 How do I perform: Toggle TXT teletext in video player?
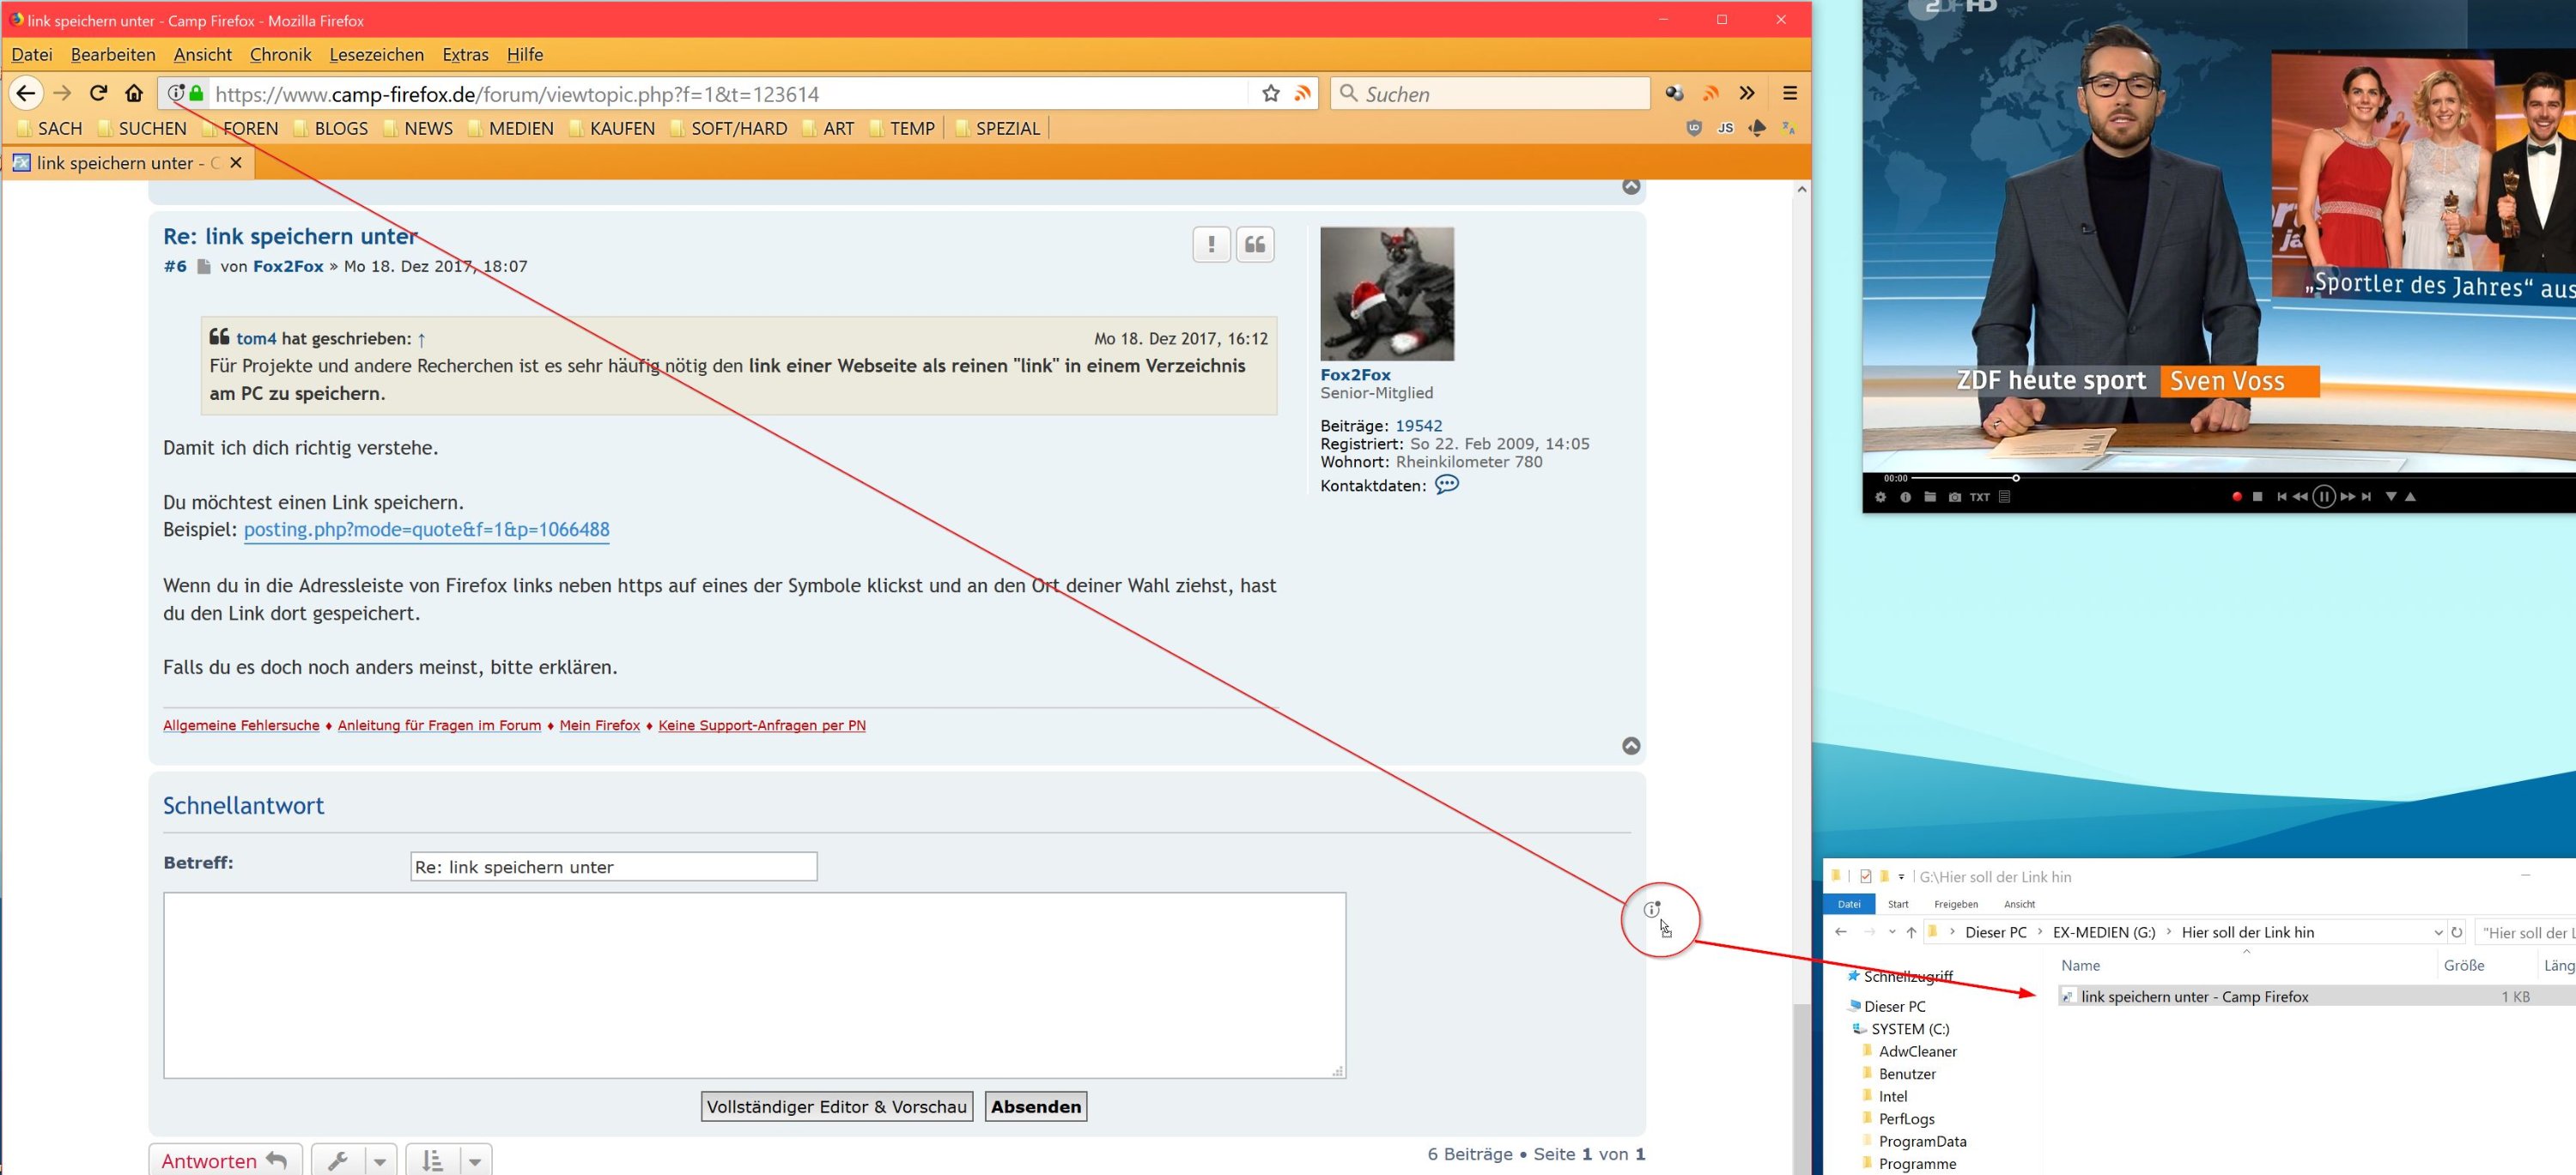pyautogui.click(x=1979, y=497)
